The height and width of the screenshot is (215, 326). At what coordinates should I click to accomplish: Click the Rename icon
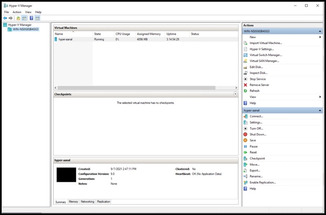pos(245,176)
